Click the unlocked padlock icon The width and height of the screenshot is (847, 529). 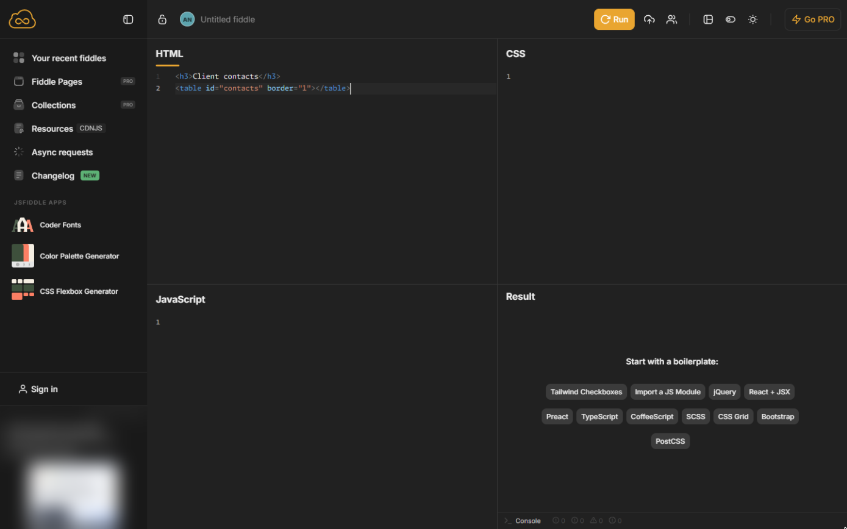[x=162, y=20]
